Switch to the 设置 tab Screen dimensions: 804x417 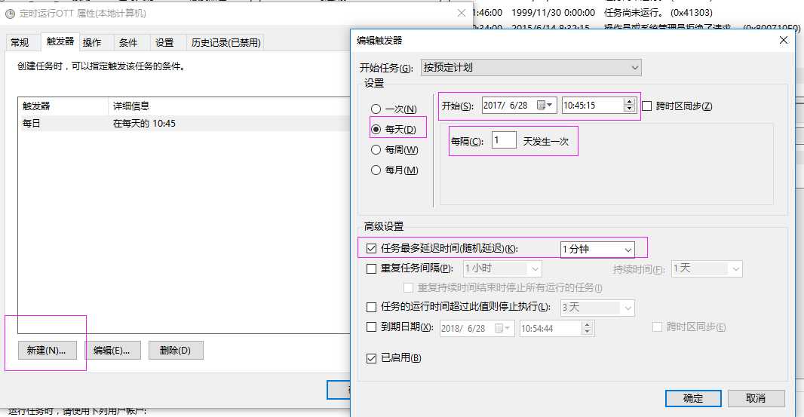(164, 42)
